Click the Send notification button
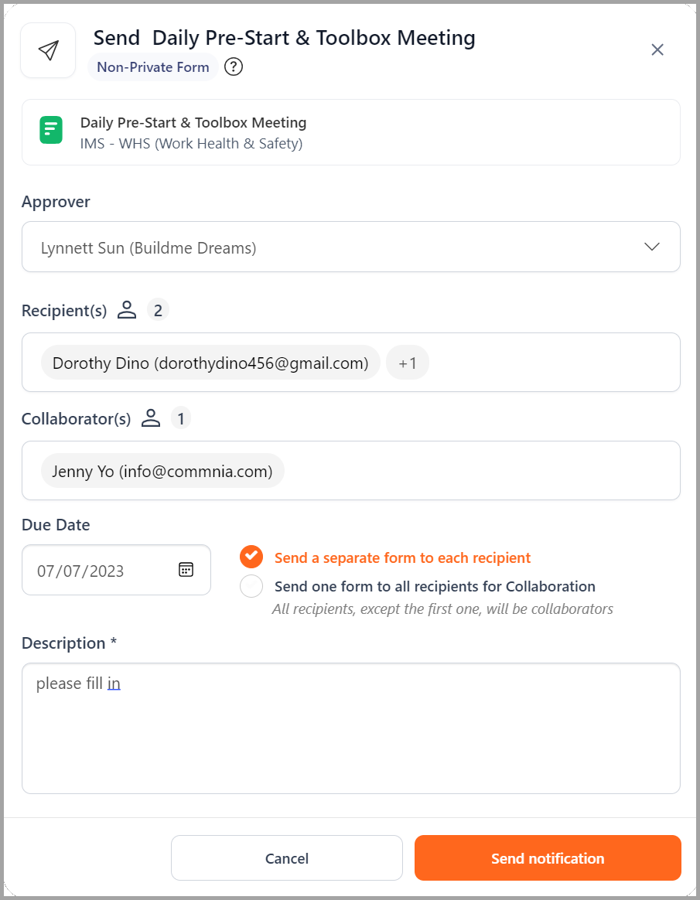700x900 pixels. pos(548,858)
